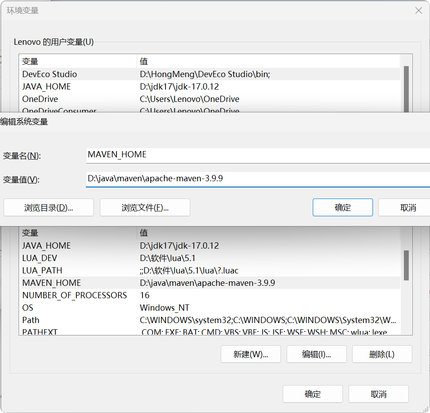This screenshot has height=413, width=430.
Task: Click user variables list vertical scrollbar thumb
Action: point(407,89)
